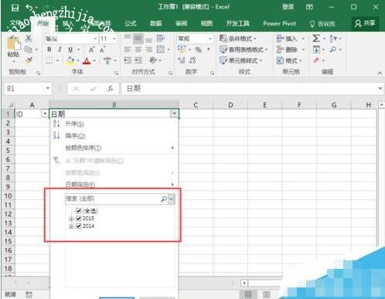Viewport: 385px width, 299px height.
Task: Delete cells from the Cells group
Action: (x=287, y=49)
